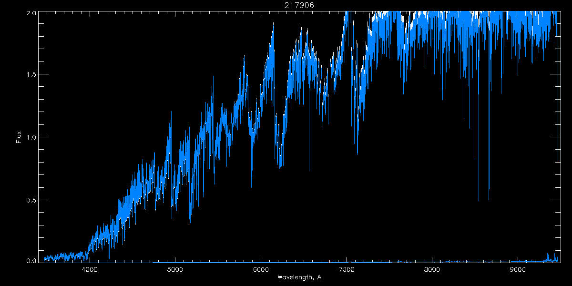Click the "9000" wavelength tick label
Screen dimensions: 572x286
click(518, 269)
